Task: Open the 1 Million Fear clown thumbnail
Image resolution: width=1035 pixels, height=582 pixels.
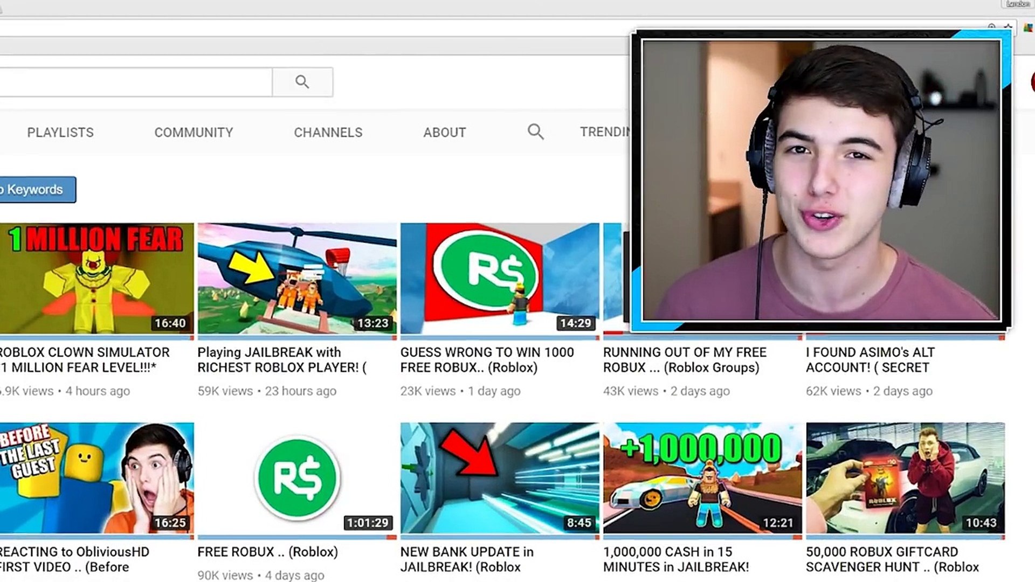Action: [96, 279]
